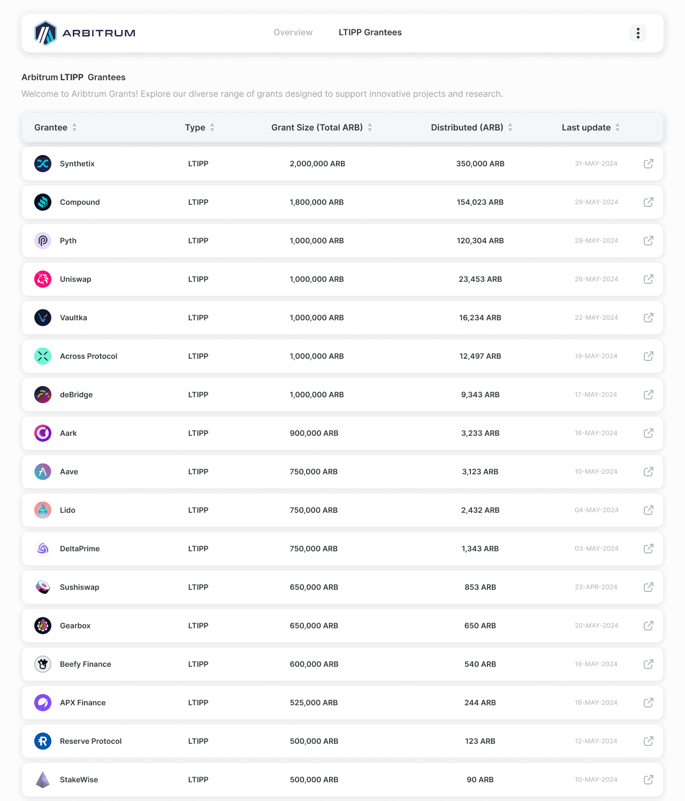Screen dimensions: 685x801
Task: Open external link for StakeWise row
Action: pyautogui.click(x=649, y=780)
